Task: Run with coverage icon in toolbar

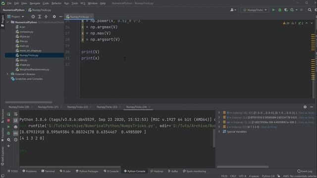Action: (x=286, y=10)
